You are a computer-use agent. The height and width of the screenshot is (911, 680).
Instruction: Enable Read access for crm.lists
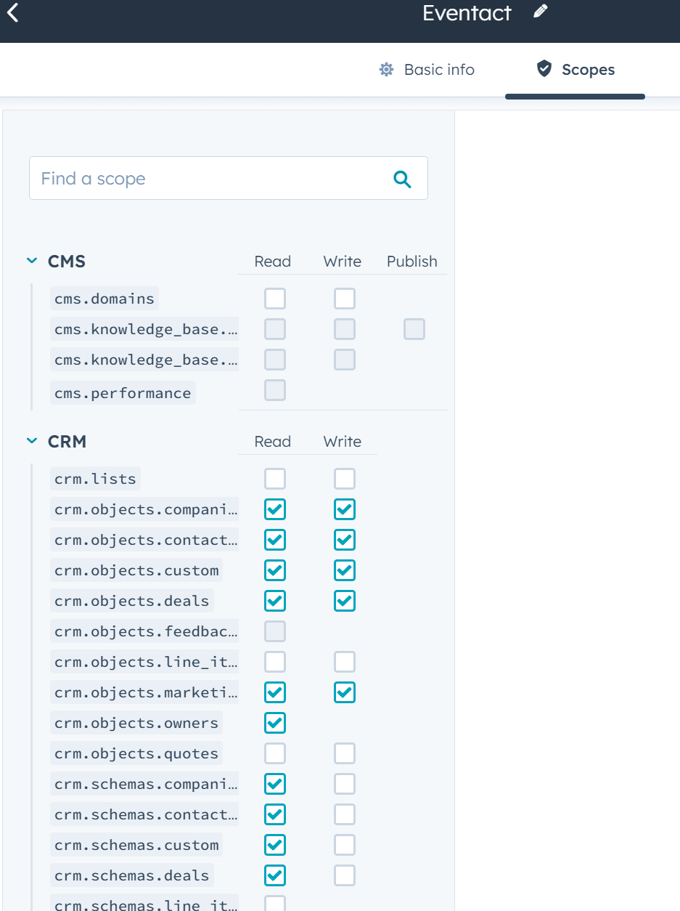point(275,478)
